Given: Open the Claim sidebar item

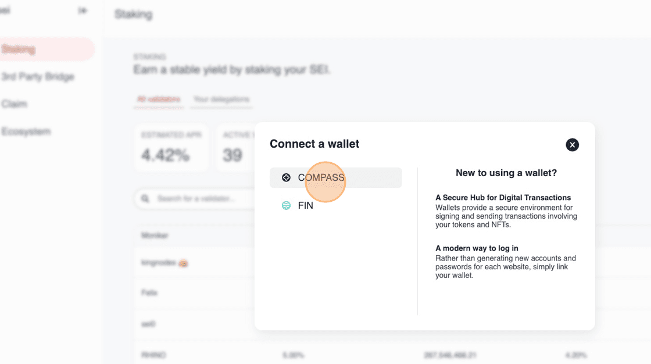Looking at the screenshot, I should (15, 104).
